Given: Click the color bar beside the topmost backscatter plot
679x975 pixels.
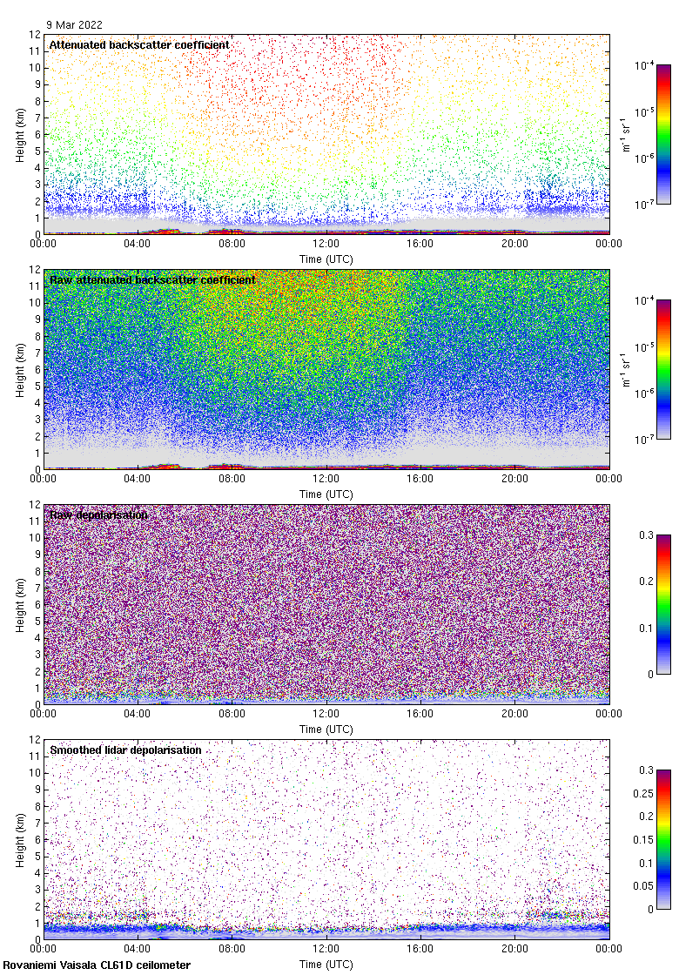Looking at the screenshot, I should pyautogui.click(x=664, y=134).
